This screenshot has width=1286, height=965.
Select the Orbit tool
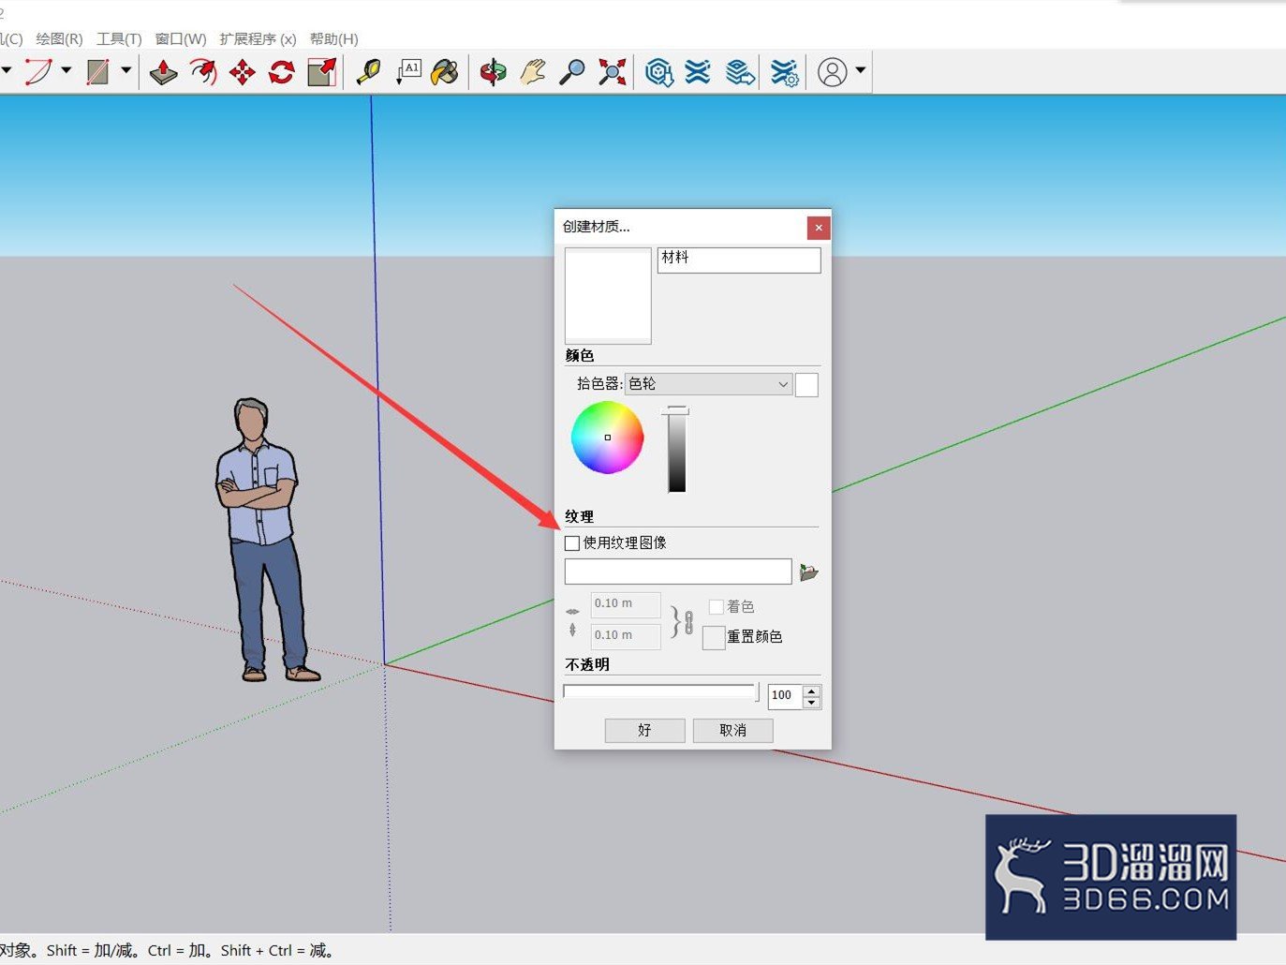click(493, 72)
